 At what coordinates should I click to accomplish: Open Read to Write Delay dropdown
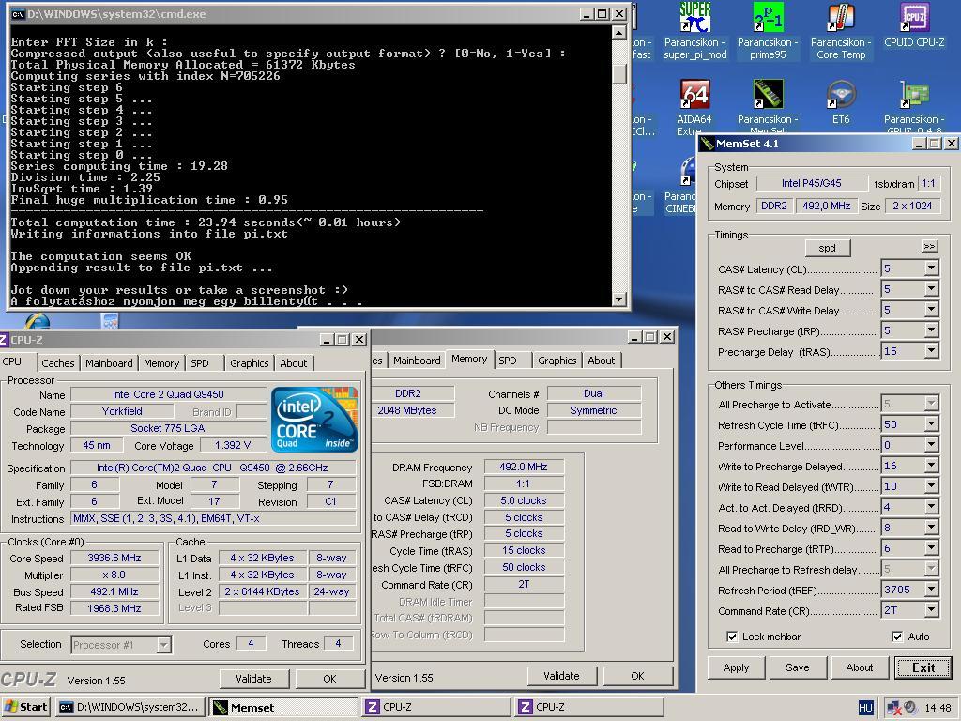[x=931, y=528]
